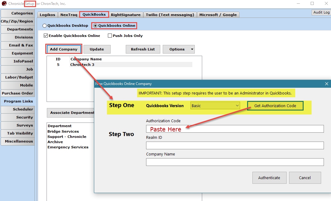Select the Quickbooks Desktop radio button
331x201 pixels.
[x=45, y=26]
